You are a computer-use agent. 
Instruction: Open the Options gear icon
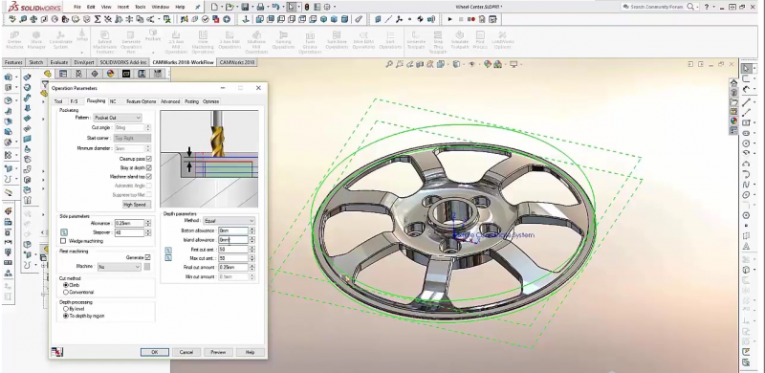click(x=327, y=7)
